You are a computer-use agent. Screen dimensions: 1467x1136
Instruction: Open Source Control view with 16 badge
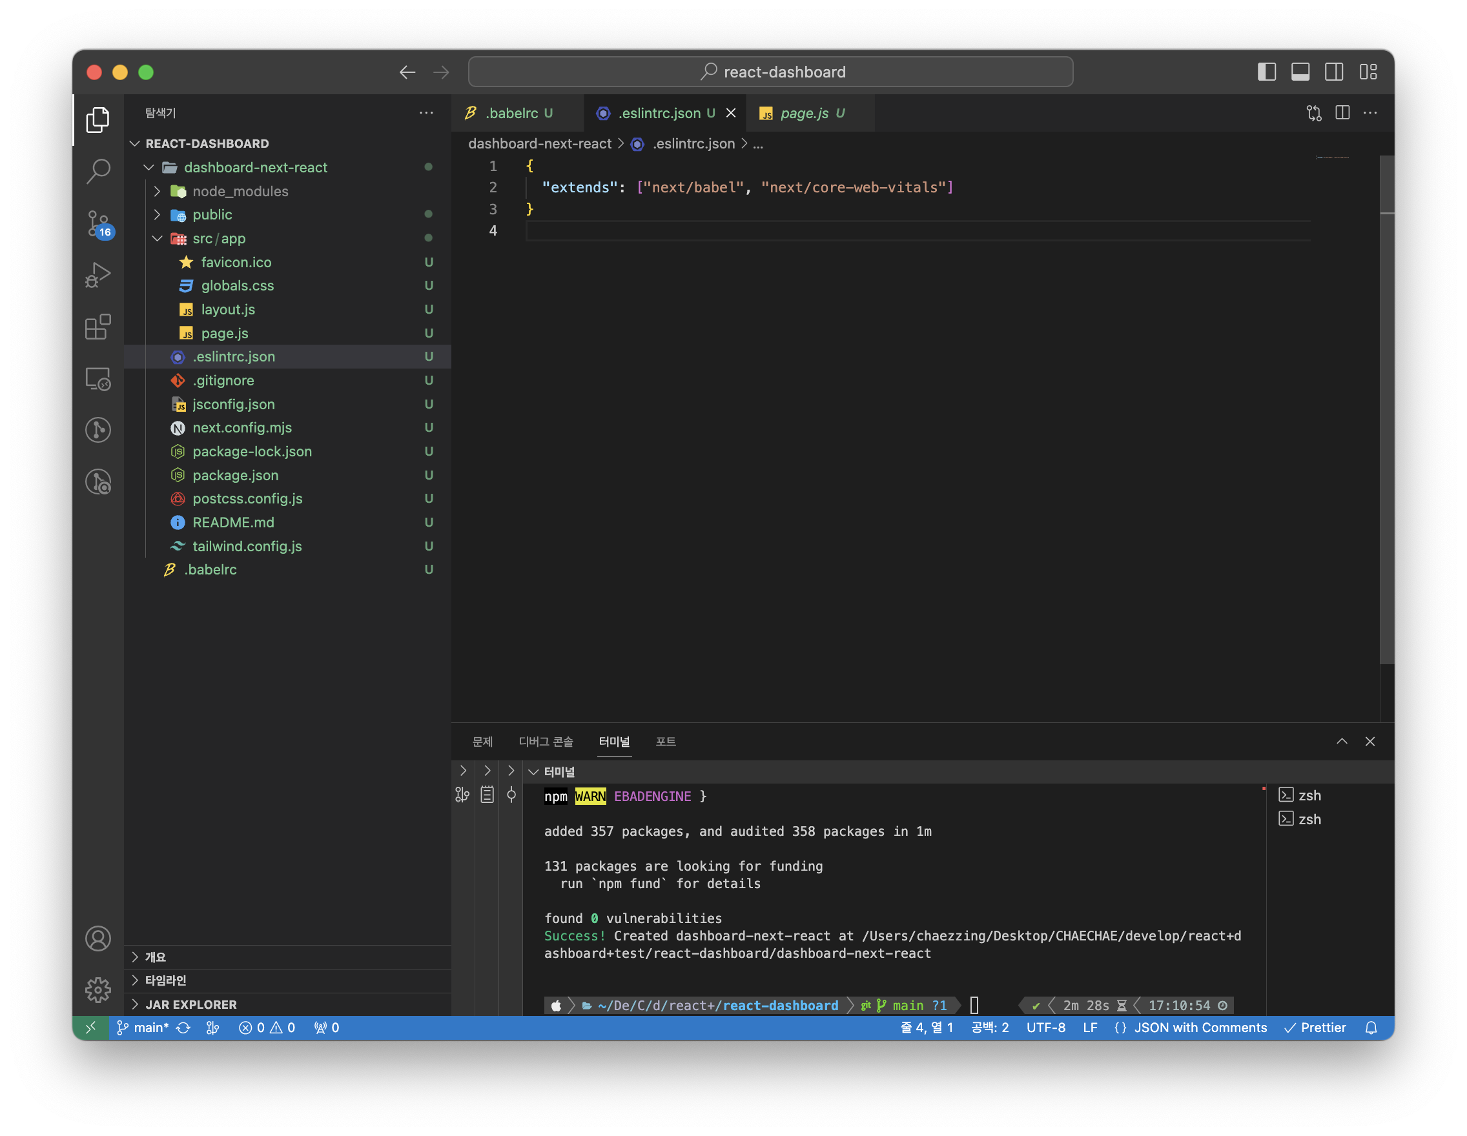(x=98, y=223)
